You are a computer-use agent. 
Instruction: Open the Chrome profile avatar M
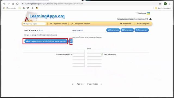click(165, 4)
